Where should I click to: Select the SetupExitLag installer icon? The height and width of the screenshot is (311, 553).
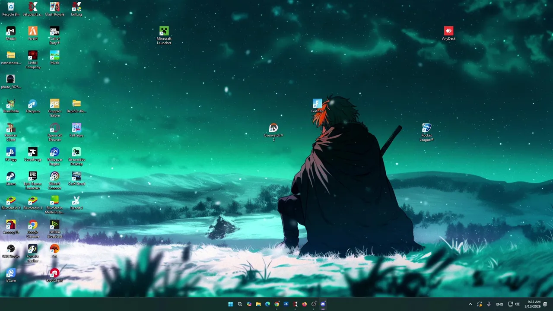tap(33, 9)
